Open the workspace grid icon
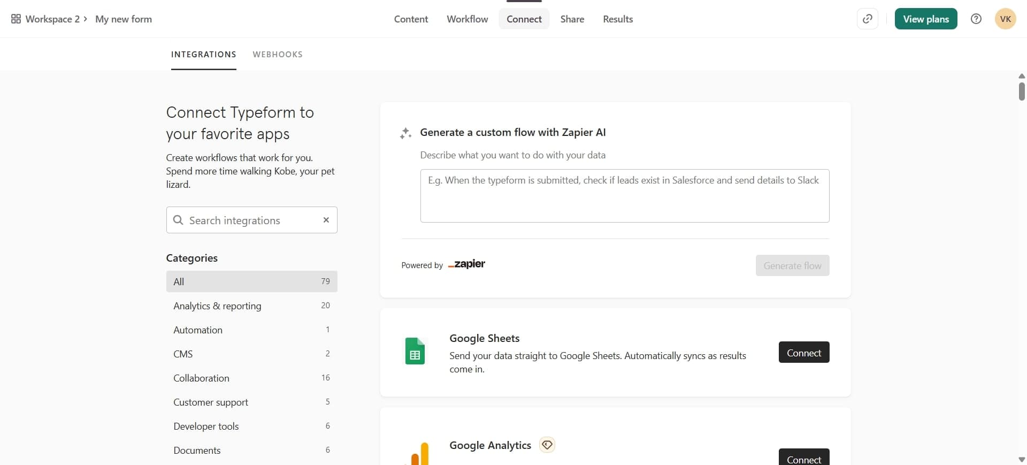Screen dimensions: 1027x465 (x=16, y=19)
